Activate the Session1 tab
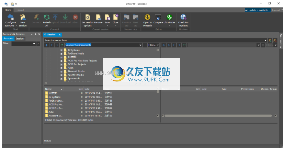Viewport: 283px width, 148px height. 52,34
